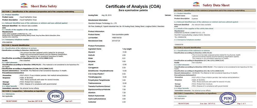Click the 'Version:' label in the certificate
Viewport: 257px width, 108px height.
pos(168,15)
